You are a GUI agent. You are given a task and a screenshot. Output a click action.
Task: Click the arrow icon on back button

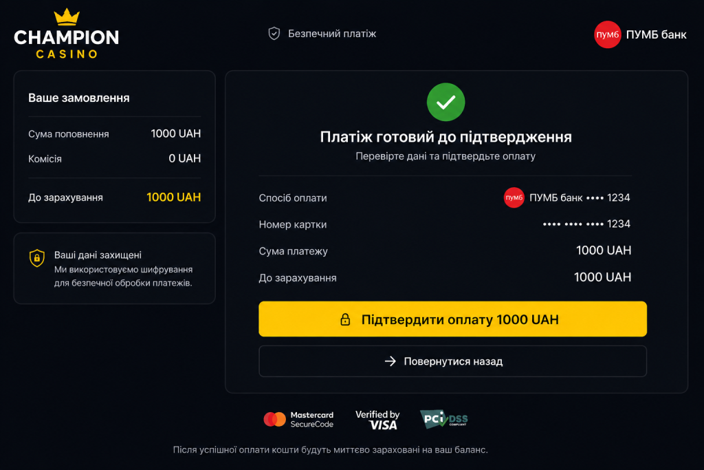tap(390, 361)
